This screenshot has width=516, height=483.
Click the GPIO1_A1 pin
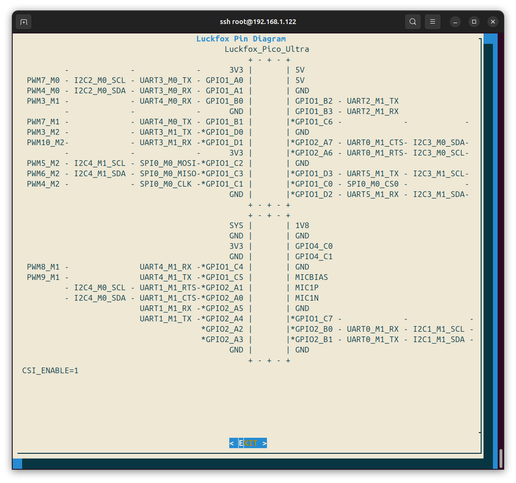(225, 90)
